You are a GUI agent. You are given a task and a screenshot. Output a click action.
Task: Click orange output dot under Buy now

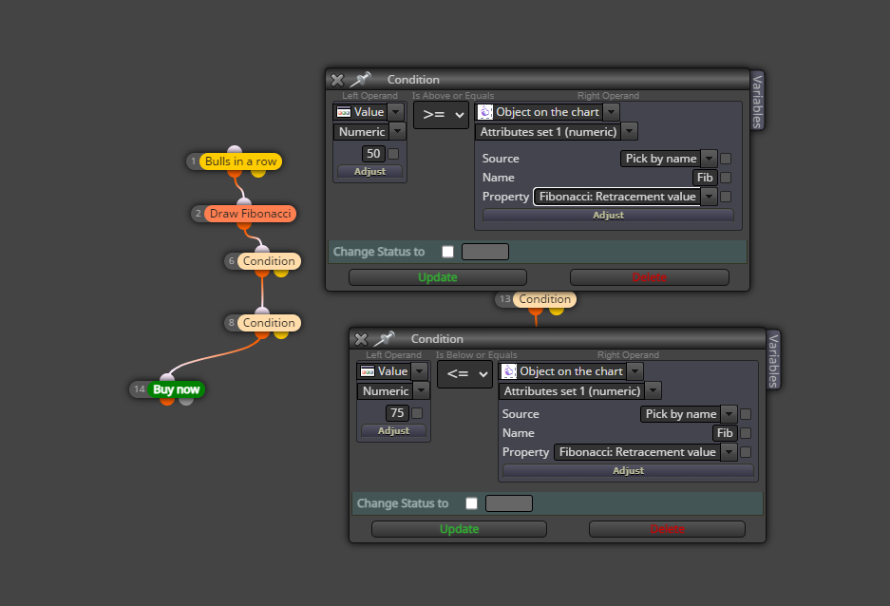click(167, 401)
